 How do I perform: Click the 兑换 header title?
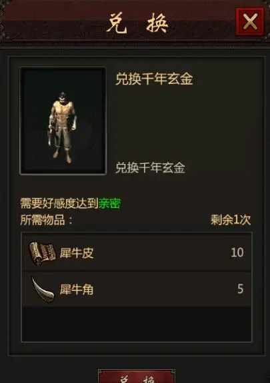click(x=137, y=23)
